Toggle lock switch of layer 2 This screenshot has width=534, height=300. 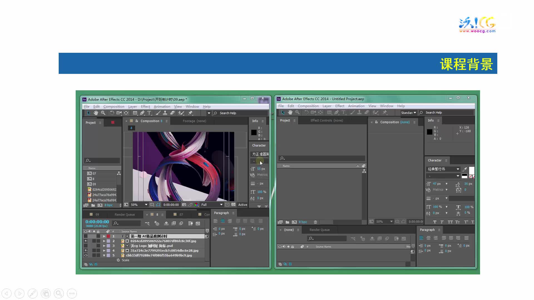coord(98,241)
